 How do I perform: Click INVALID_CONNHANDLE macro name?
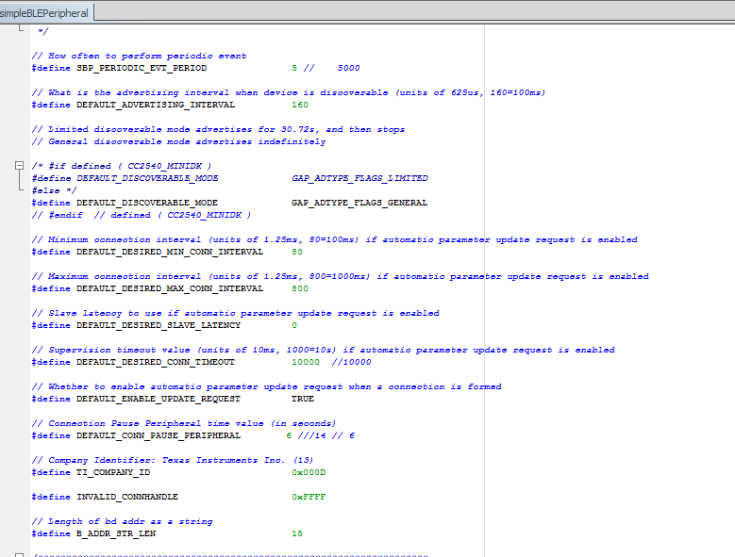[127, 497]
